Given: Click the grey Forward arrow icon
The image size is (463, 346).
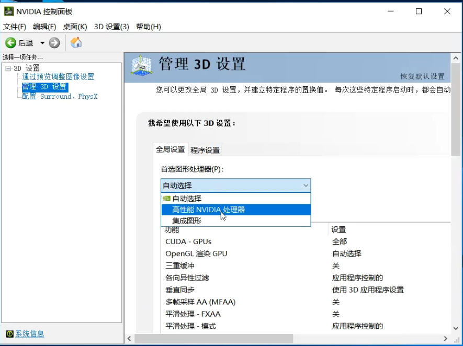Looking at the screenshot, I should coord(54,43).
